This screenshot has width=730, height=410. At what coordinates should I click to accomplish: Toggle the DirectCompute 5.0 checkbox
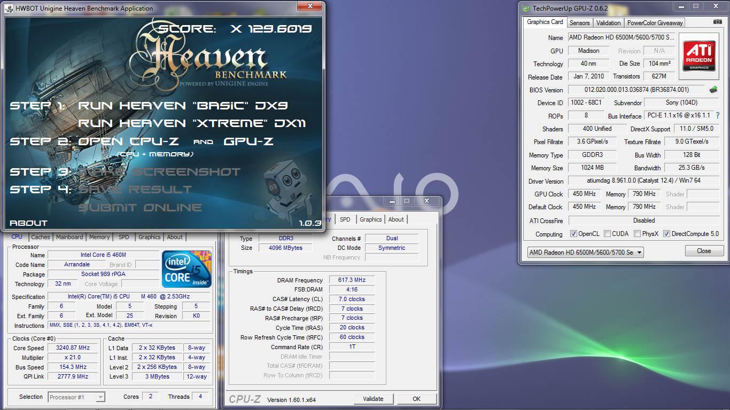[666, 234]
